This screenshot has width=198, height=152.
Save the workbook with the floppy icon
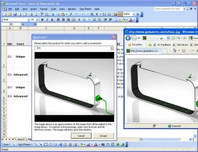[x=15, y=14]
